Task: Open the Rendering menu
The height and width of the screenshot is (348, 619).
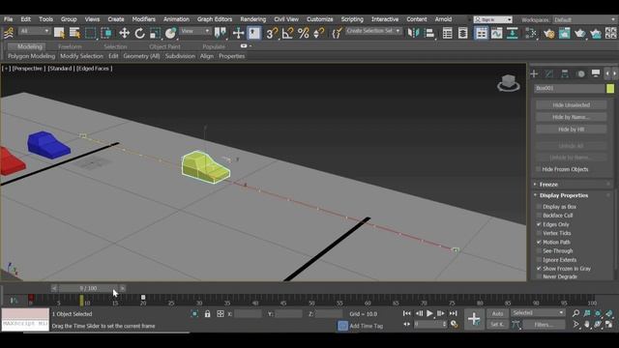Action: pos(253,19)
